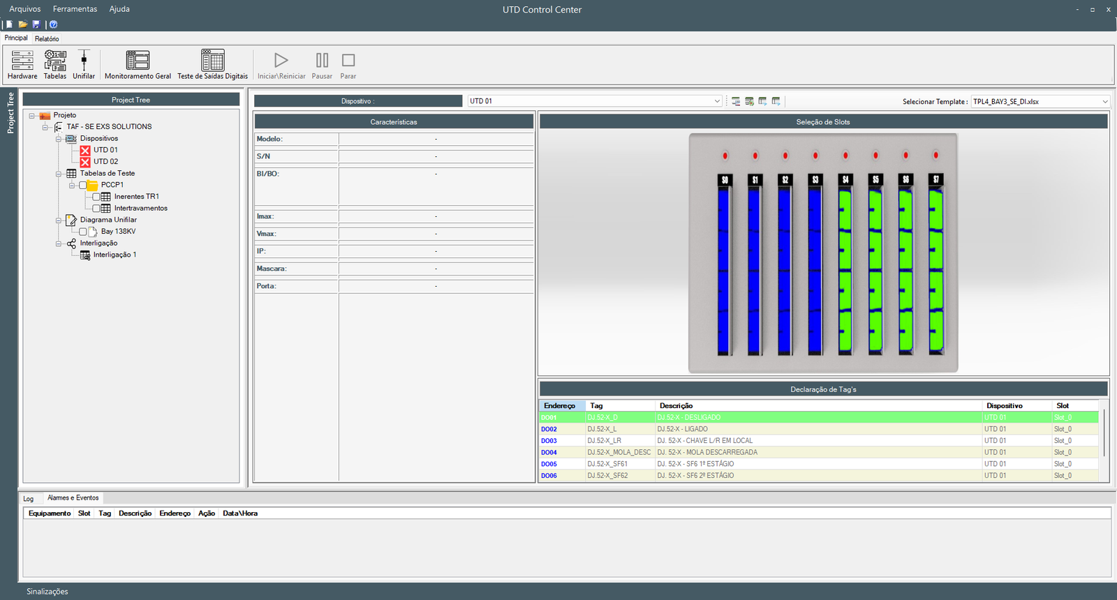Collapse the Projeto root node
The width and height of the screenshot is (1117, 600).
click(31, 115)
